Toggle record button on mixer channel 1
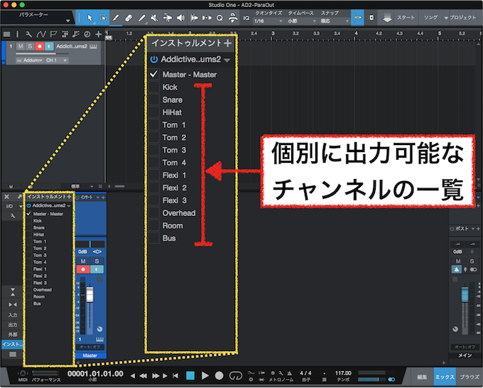 pos(83,269)
